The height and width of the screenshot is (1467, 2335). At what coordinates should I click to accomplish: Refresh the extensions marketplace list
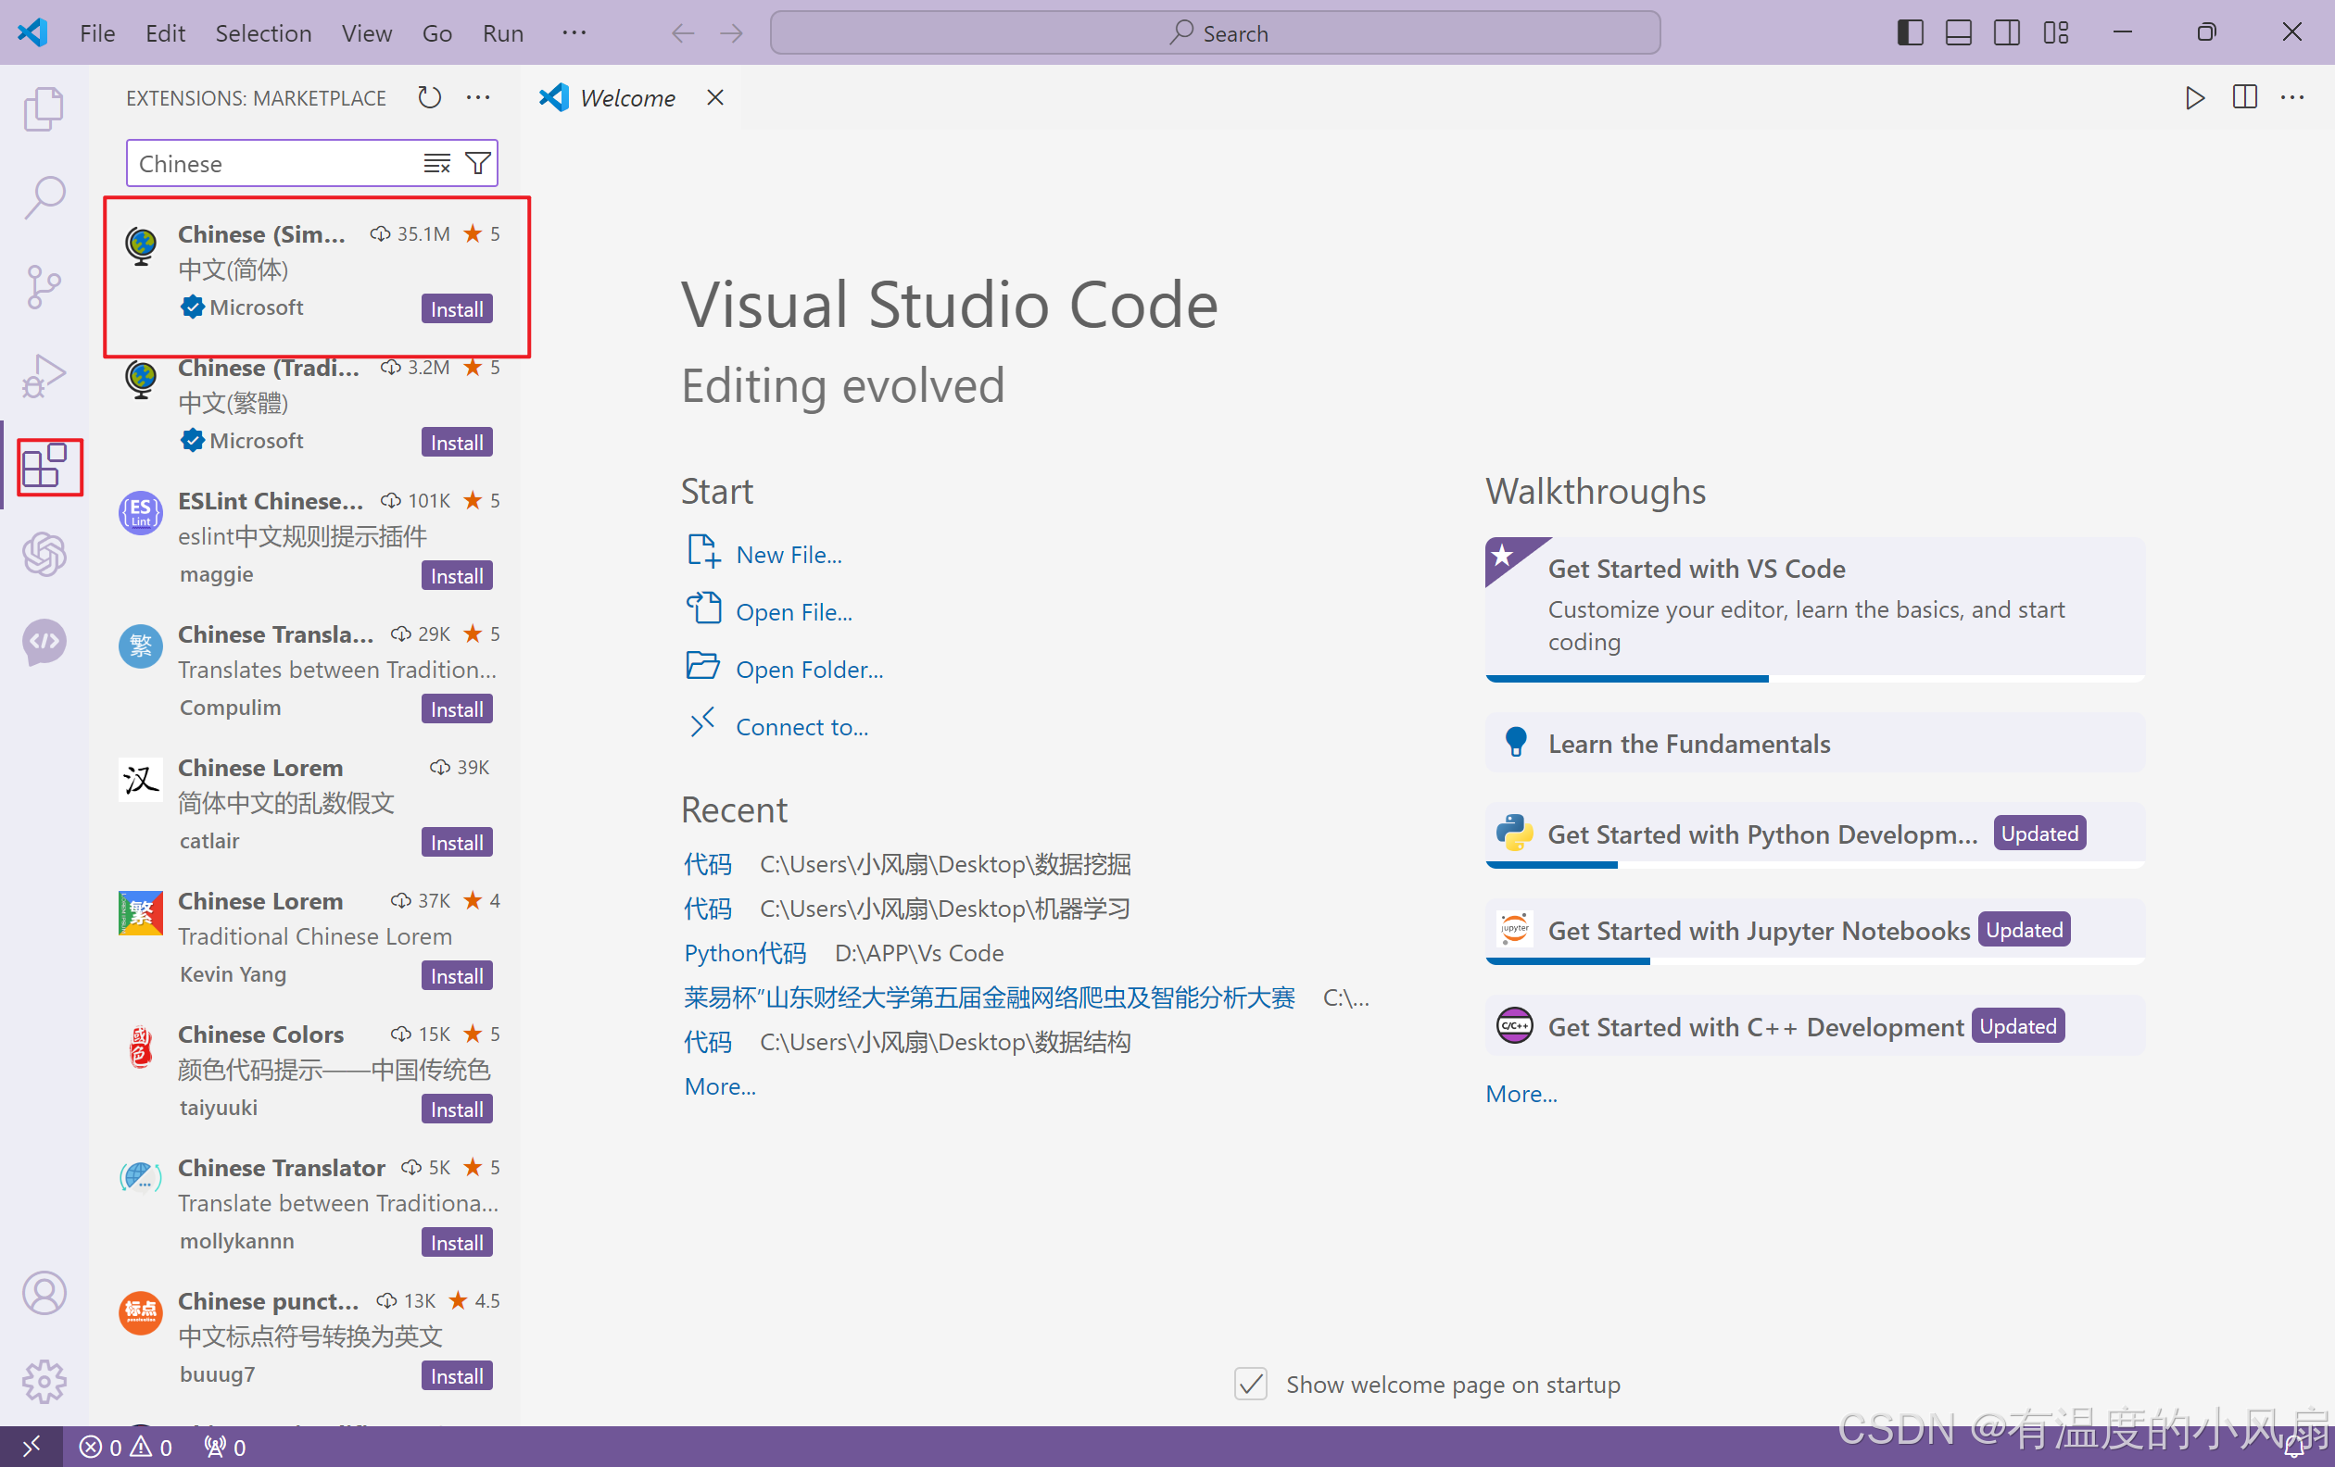click(x=429, y=98)
